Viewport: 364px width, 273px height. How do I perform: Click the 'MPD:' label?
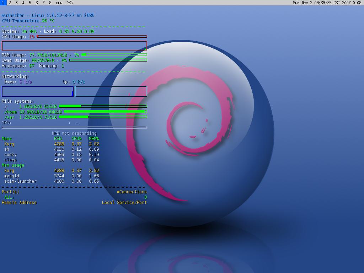[x=6, y=123]
